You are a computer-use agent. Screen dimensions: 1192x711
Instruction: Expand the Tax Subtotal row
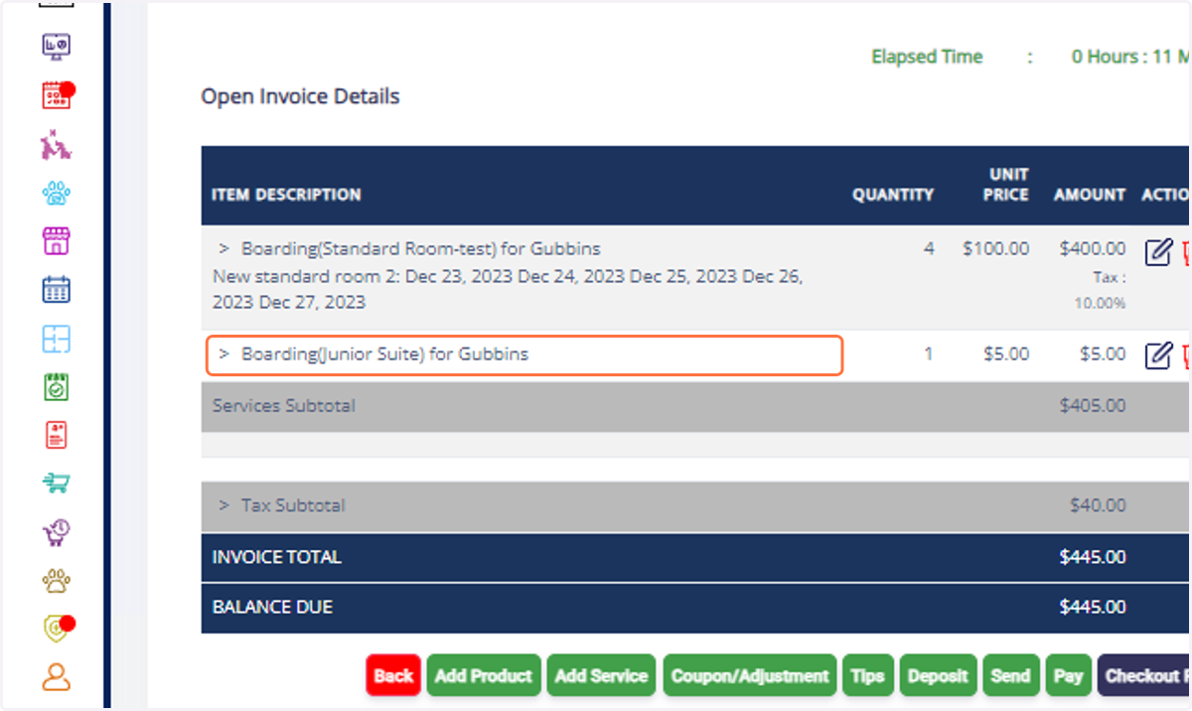click(223, 504)
